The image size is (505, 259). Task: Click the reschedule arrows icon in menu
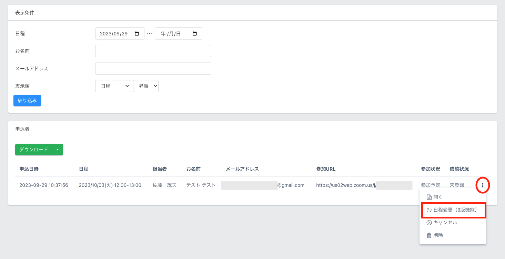(429, 210)
